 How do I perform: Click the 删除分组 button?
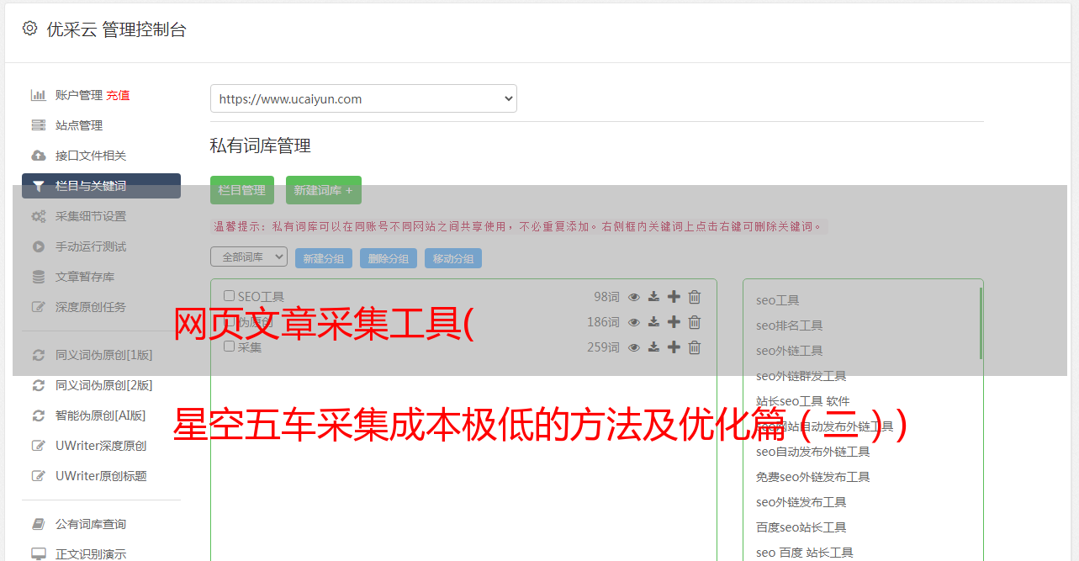pyautogui.click(x=389, y=258)
